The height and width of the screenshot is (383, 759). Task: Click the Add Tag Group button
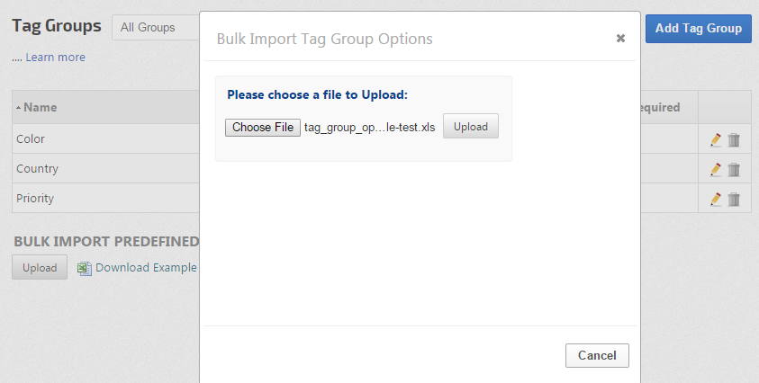pyautogui.click(x=698, y=28)
